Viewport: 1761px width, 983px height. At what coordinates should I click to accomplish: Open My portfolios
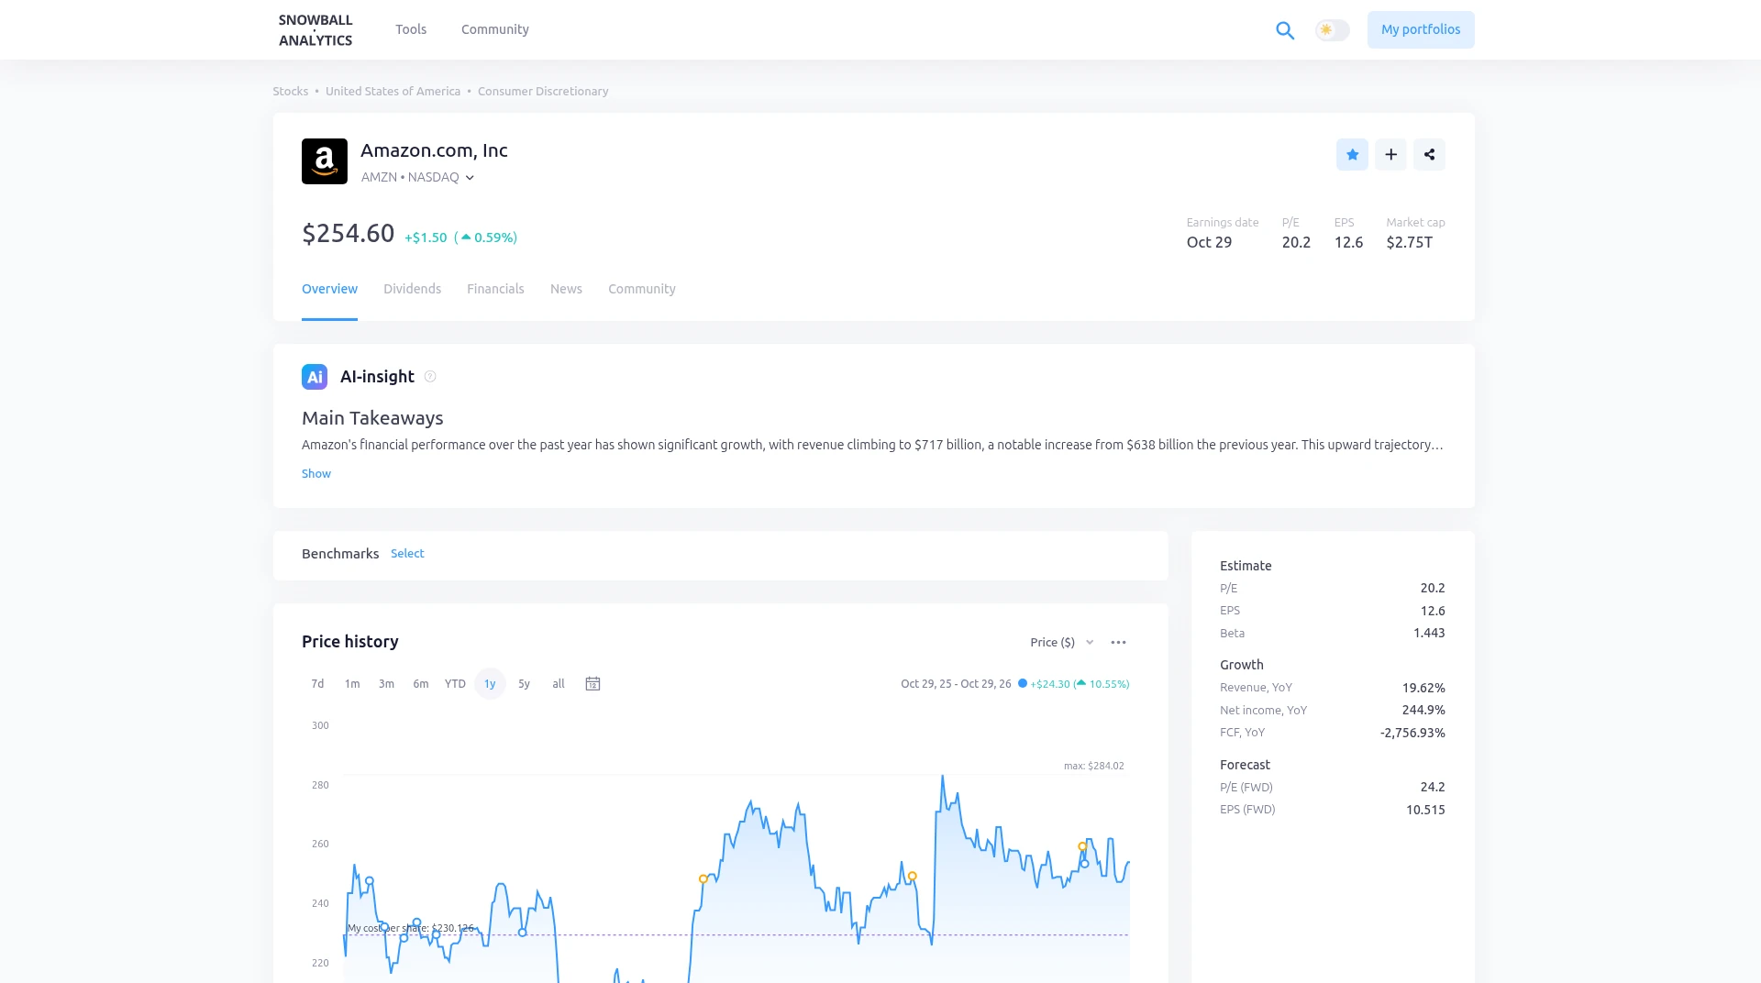click(1421, 29)
